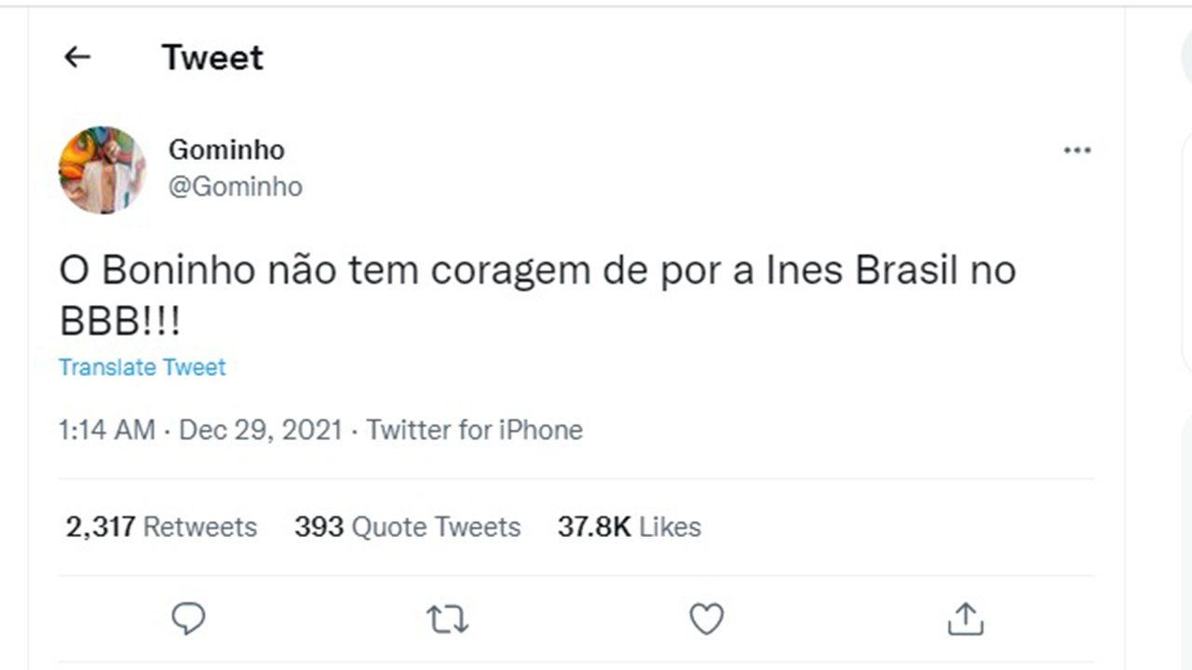The height and width of the screenshot is (670, 1192).
Task: Click the reply speech bubble icon
Action: pyautogui.click(x=188, y=619)
